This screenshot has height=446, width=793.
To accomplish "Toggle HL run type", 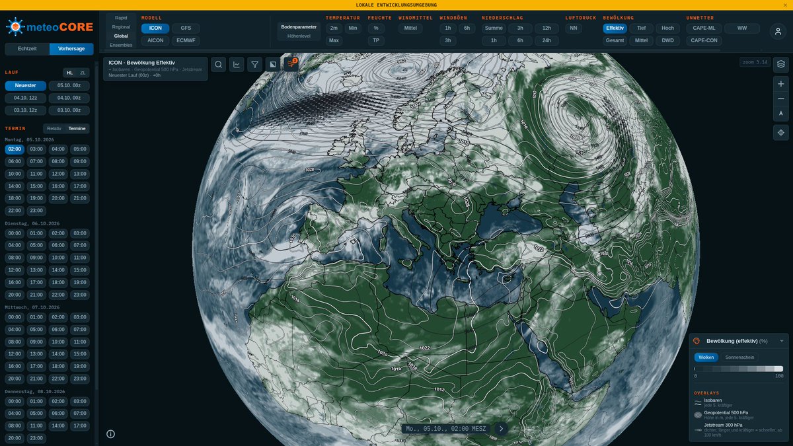I will pos(69,73).
